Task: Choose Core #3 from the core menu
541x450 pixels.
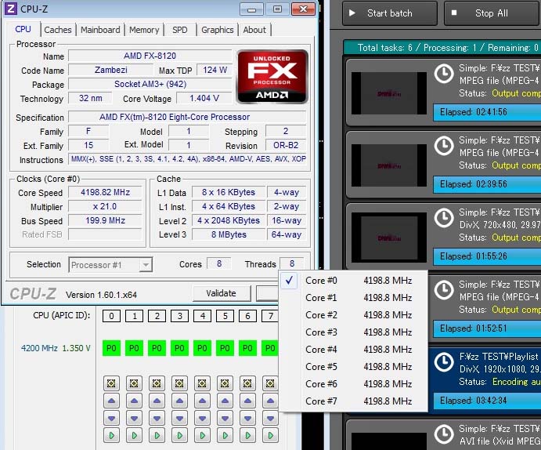Action: 353,332
